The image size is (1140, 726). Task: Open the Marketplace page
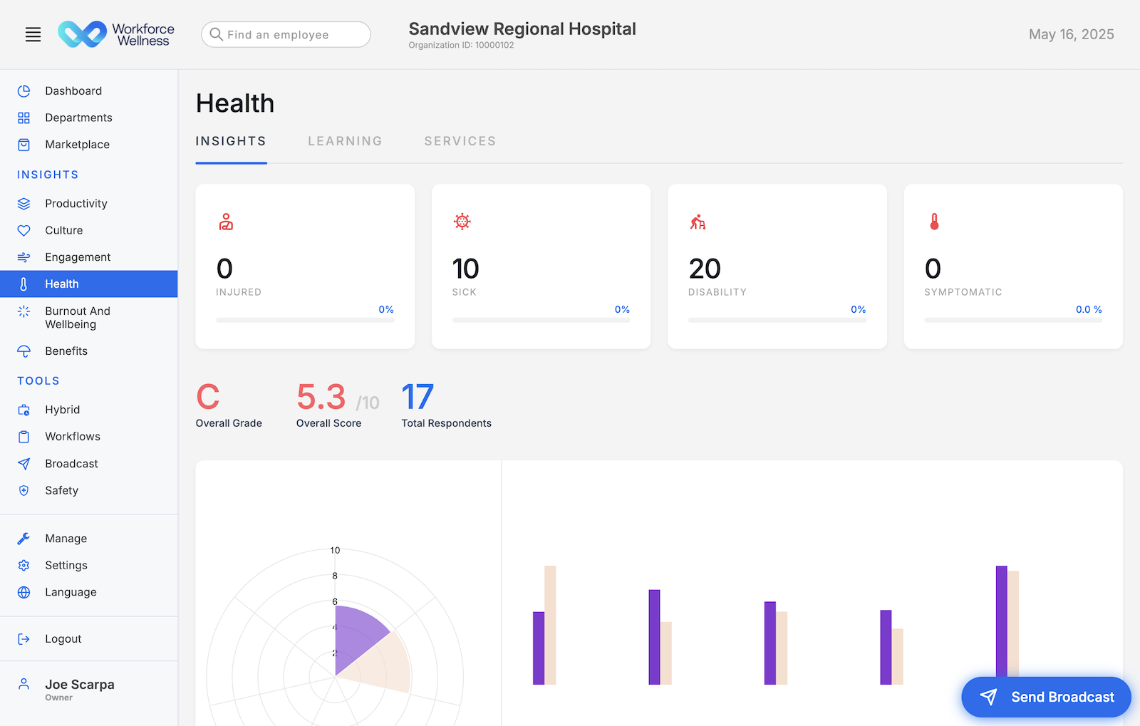77,144
